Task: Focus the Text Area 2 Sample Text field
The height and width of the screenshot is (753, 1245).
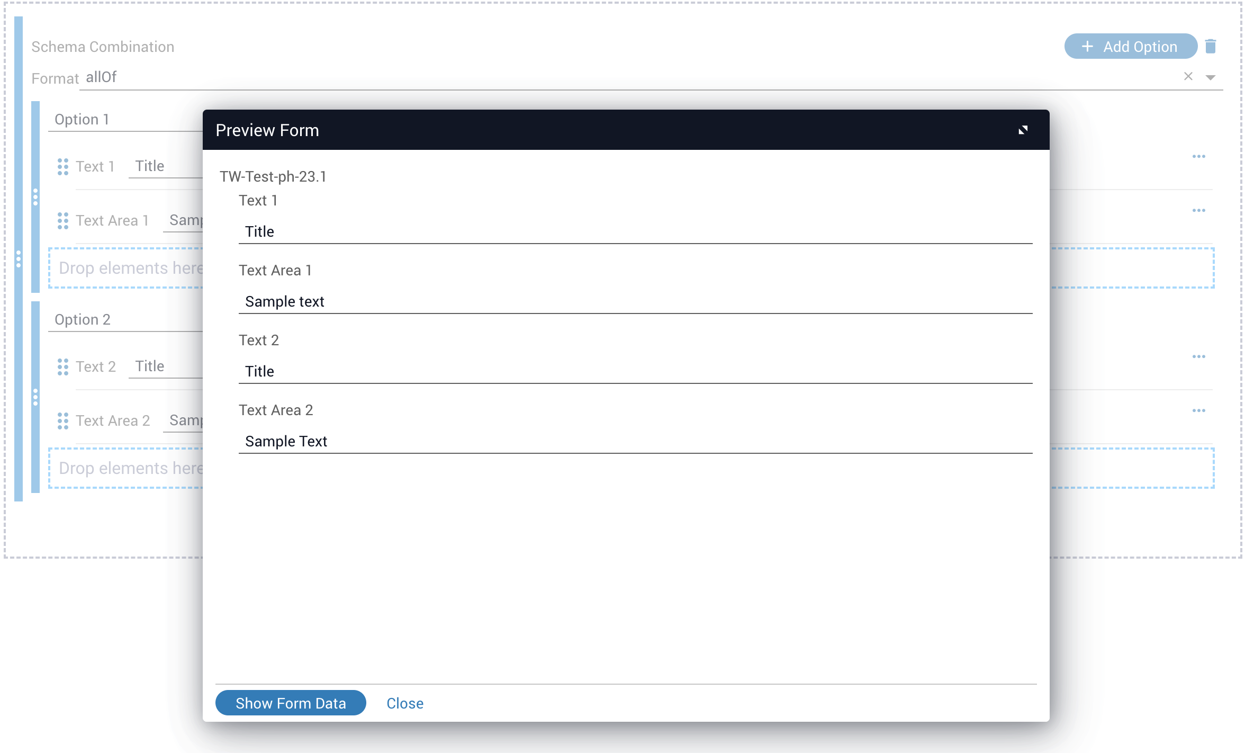Action: pos(635,442)
